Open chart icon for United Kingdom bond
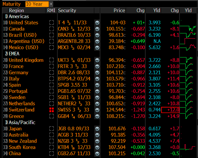The height and width of the screenshot is (158, 198). tap(97, 60)
